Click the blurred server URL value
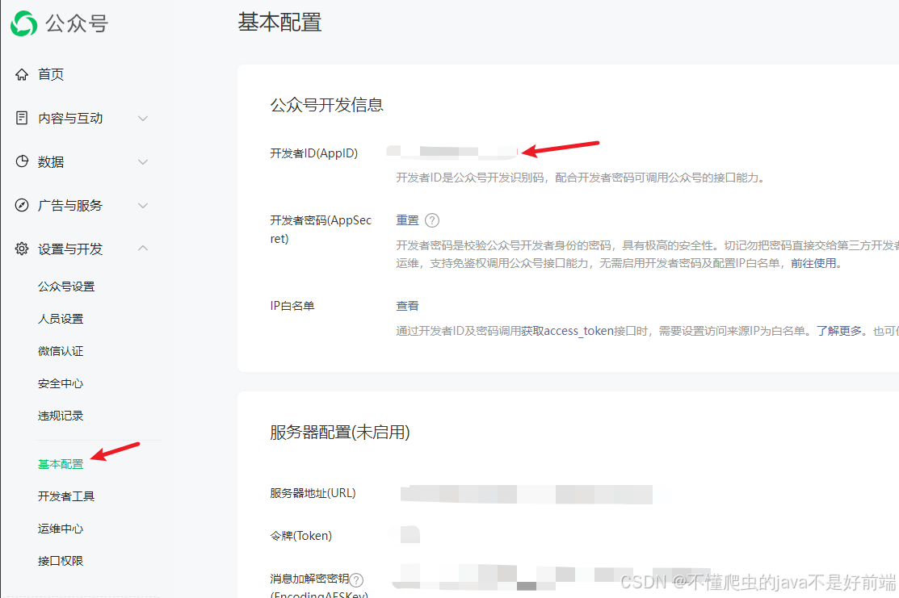899x598 pixels. pyautogui.click(x=527, y=495)
